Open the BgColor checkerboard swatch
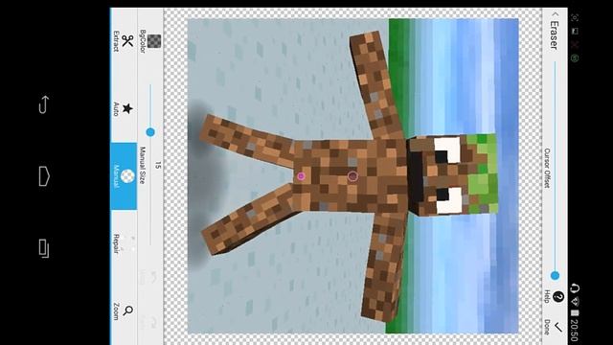 154,41
